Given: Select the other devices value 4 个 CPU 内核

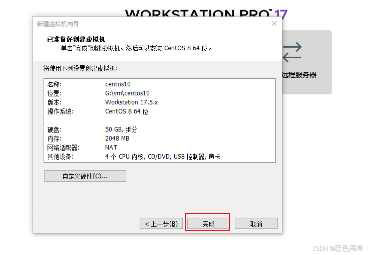Looking at the screenshot, I should (124, 157).
